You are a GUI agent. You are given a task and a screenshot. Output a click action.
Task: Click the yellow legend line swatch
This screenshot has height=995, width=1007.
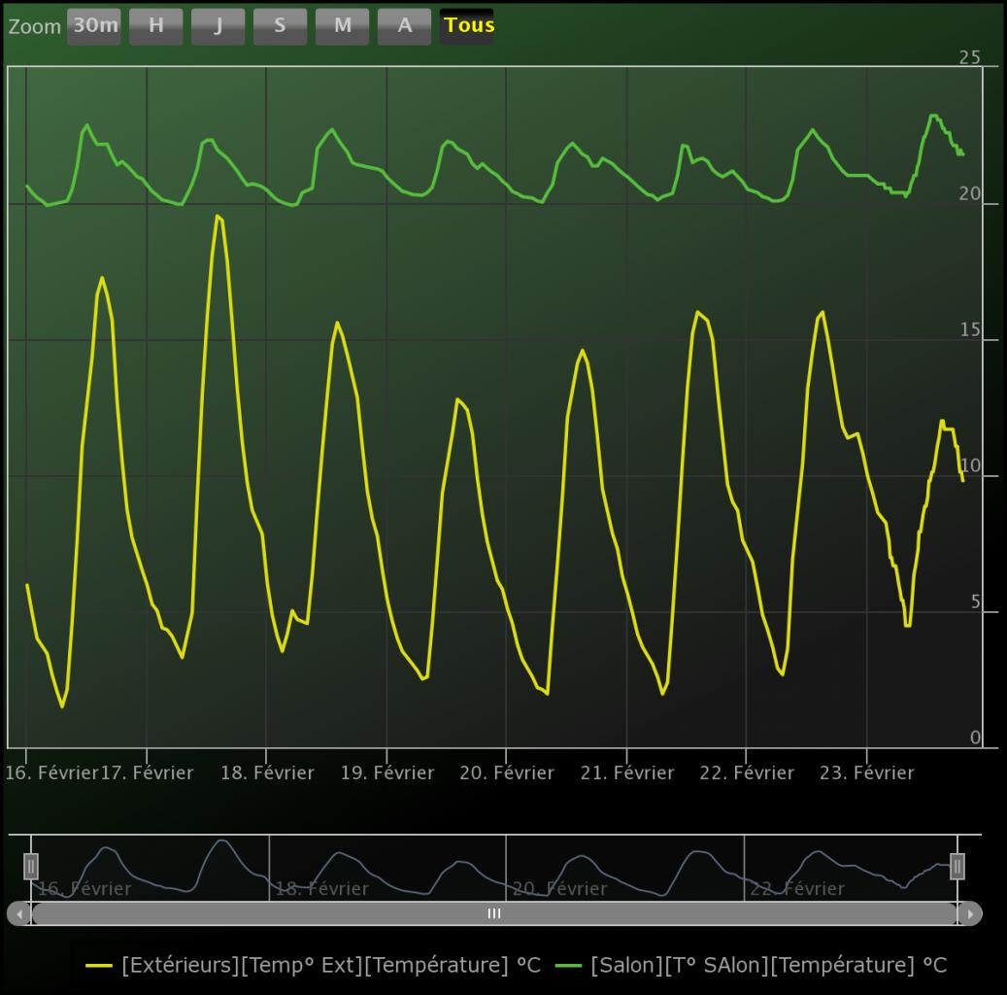click(99, 966)
